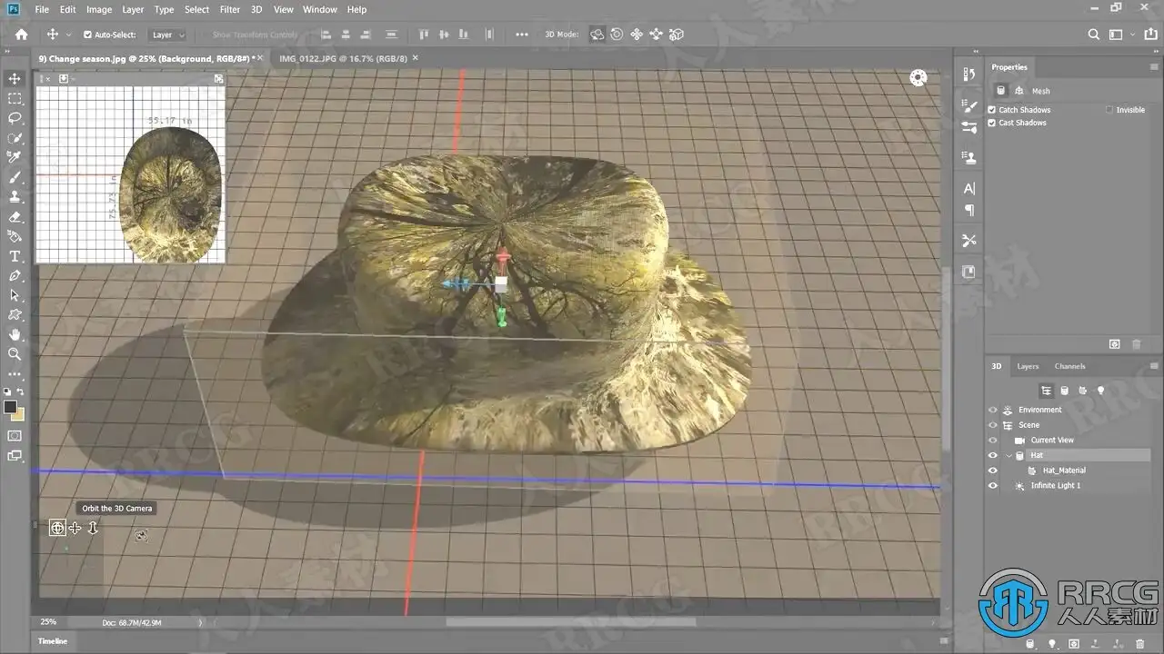This screenshot has width=1164, height=654.
Task: Filter 3D panel by Lights
Action: point(1100,391)
